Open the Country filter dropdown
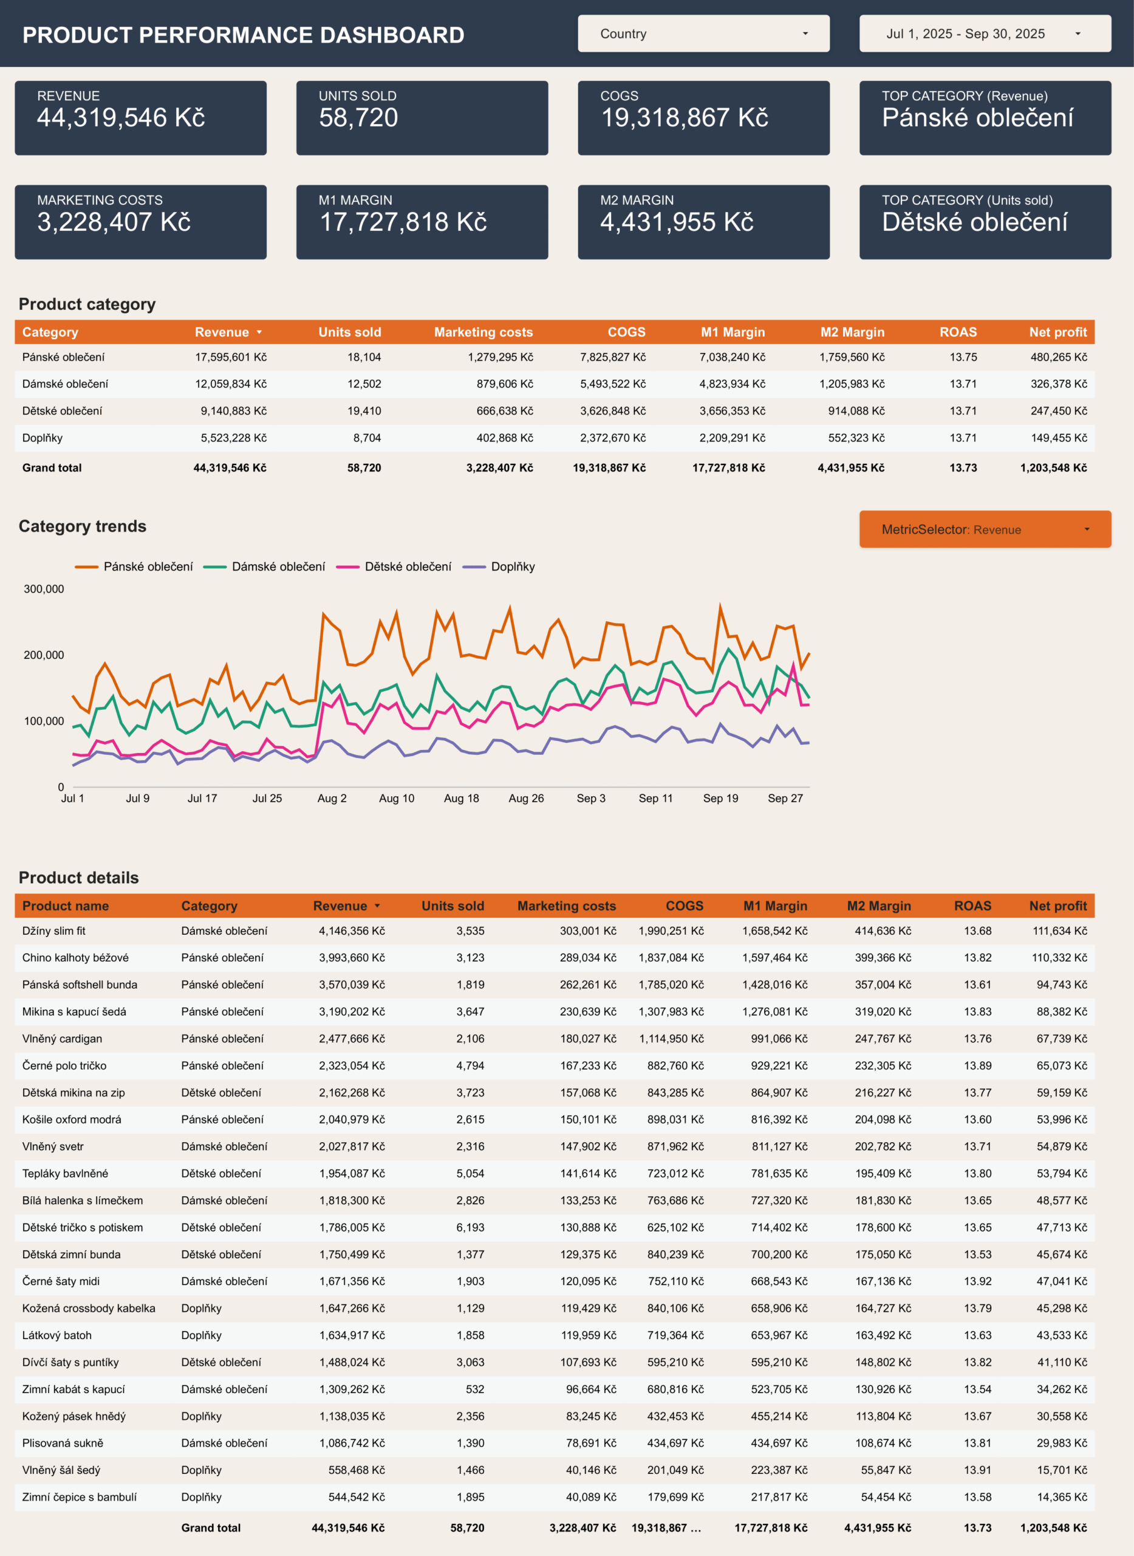Screen dimensions: 1134x1556 click(703, 33)
